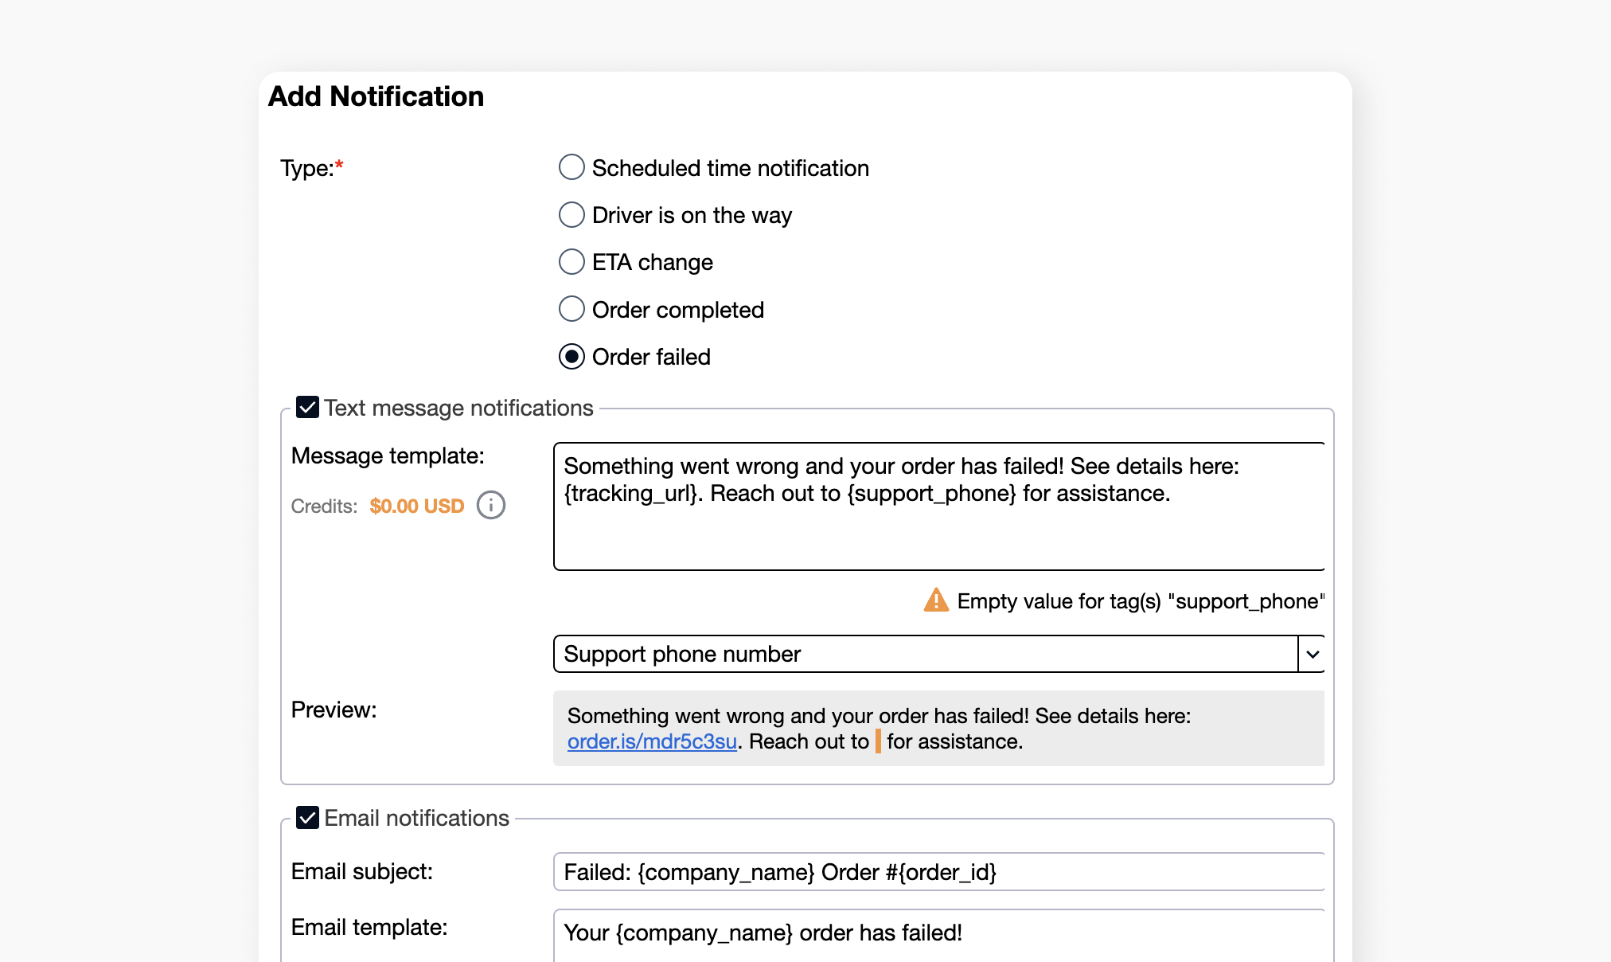Click the credits info icon
Screen dimensions: 1611x962
490,505
